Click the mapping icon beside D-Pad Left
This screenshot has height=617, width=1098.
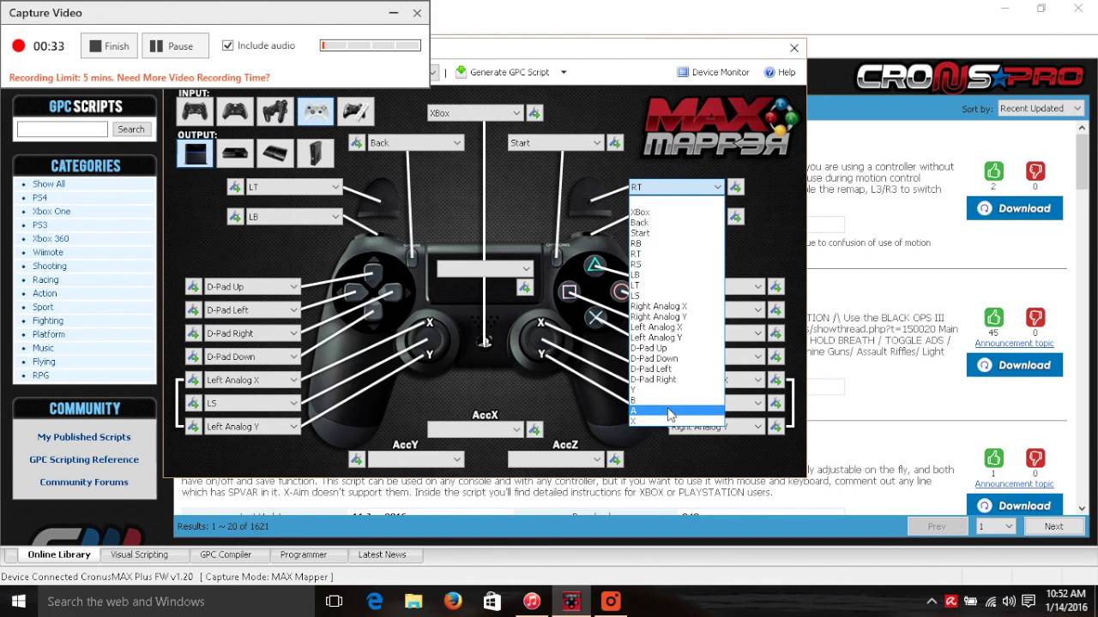click(193, 309)
